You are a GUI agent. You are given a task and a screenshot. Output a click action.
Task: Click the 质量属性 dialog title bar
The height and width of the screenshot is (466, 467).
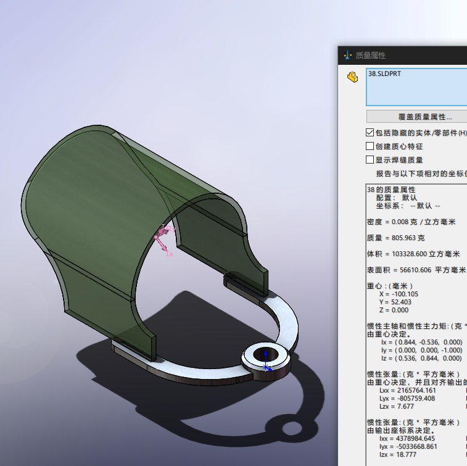pyautogui.click(x=401, y=55)
